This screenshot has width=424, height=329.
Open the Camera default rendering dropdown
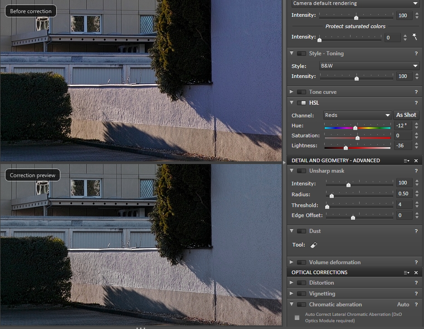click(355, 4)
